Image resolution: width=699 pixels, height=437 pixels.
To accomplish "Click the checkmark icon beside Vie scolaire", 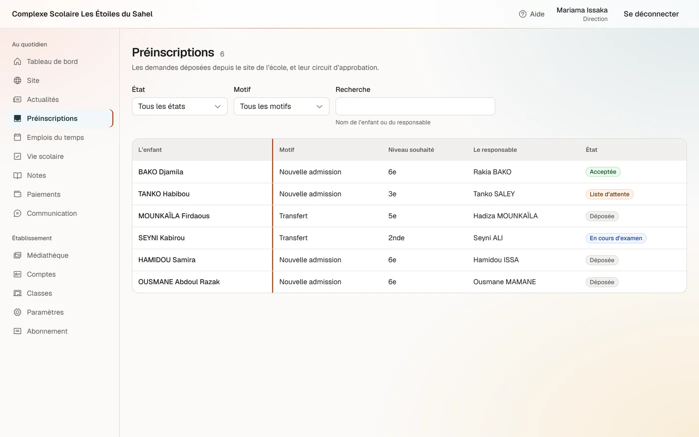I will pyautogui.click(x=17, y=156).
